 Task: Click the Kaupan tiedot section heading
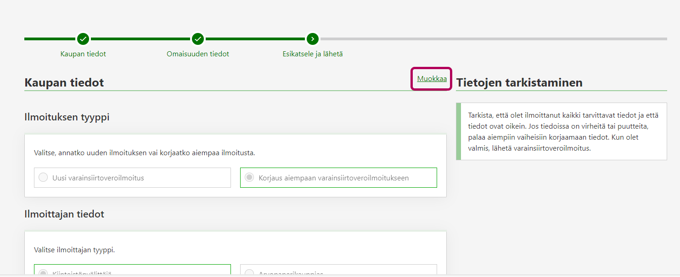[x=64, y=83]
